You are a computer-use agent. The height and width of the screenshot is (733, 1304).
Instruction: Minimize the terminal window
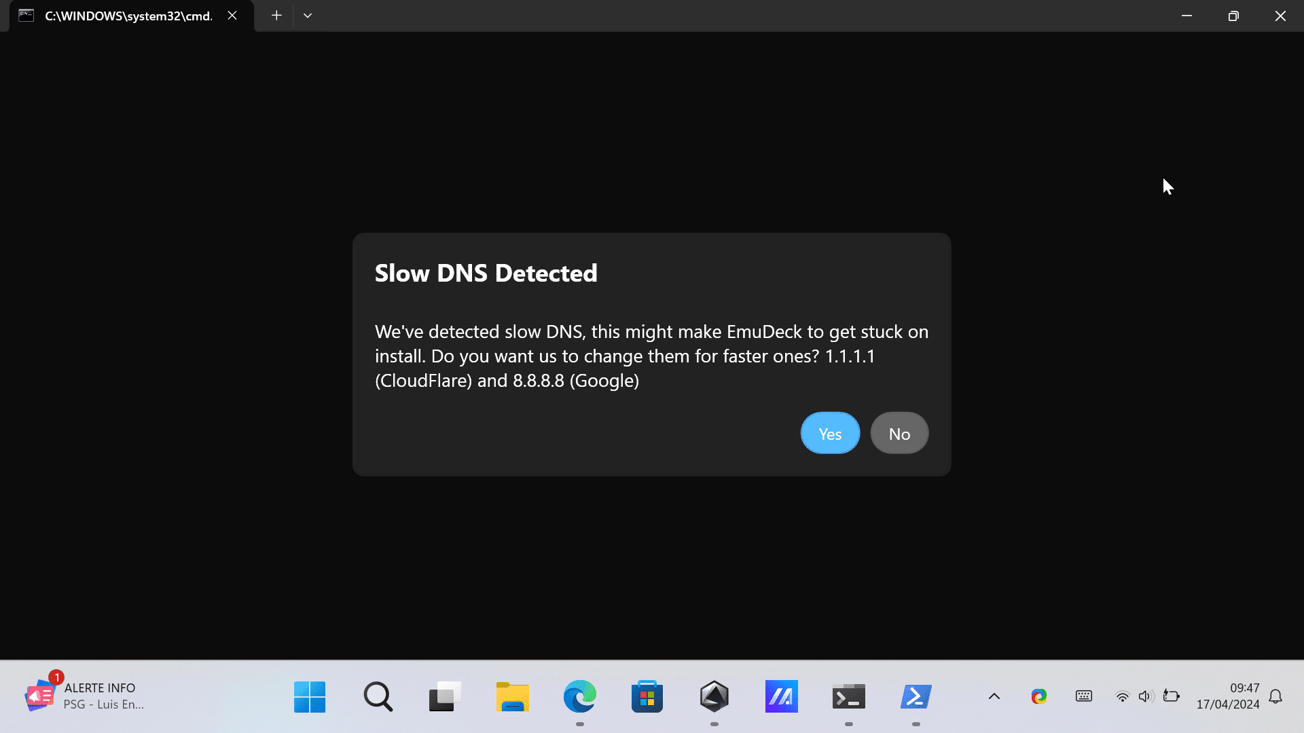coord(1187,16)
